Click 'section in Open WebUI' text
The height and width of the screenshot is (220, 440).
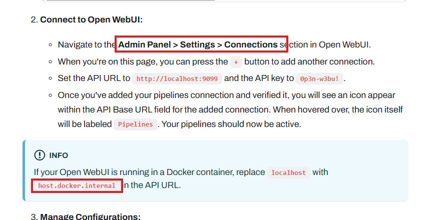(328, 44)
